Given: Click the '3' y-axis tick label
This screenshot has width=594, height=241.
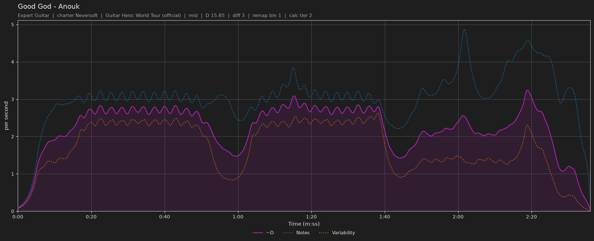Looking at the screenshot, I should point(13,100).
